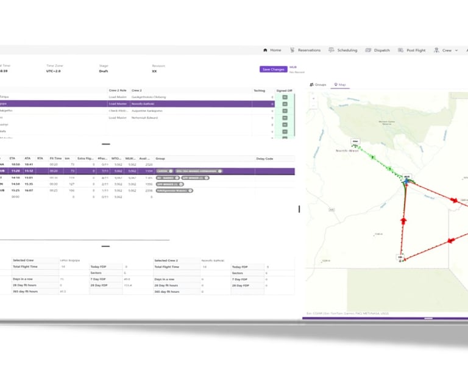Click collapse handle below the crew table
This screenshot has width=468, height=366.
105,144
